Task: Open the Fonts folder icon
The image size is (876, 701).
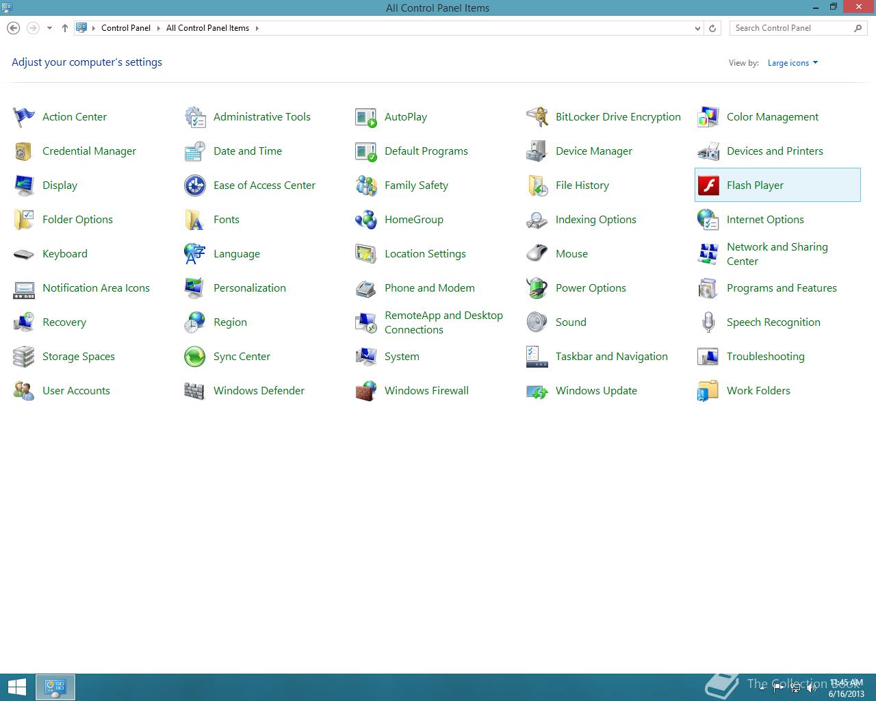Action: 195,220
